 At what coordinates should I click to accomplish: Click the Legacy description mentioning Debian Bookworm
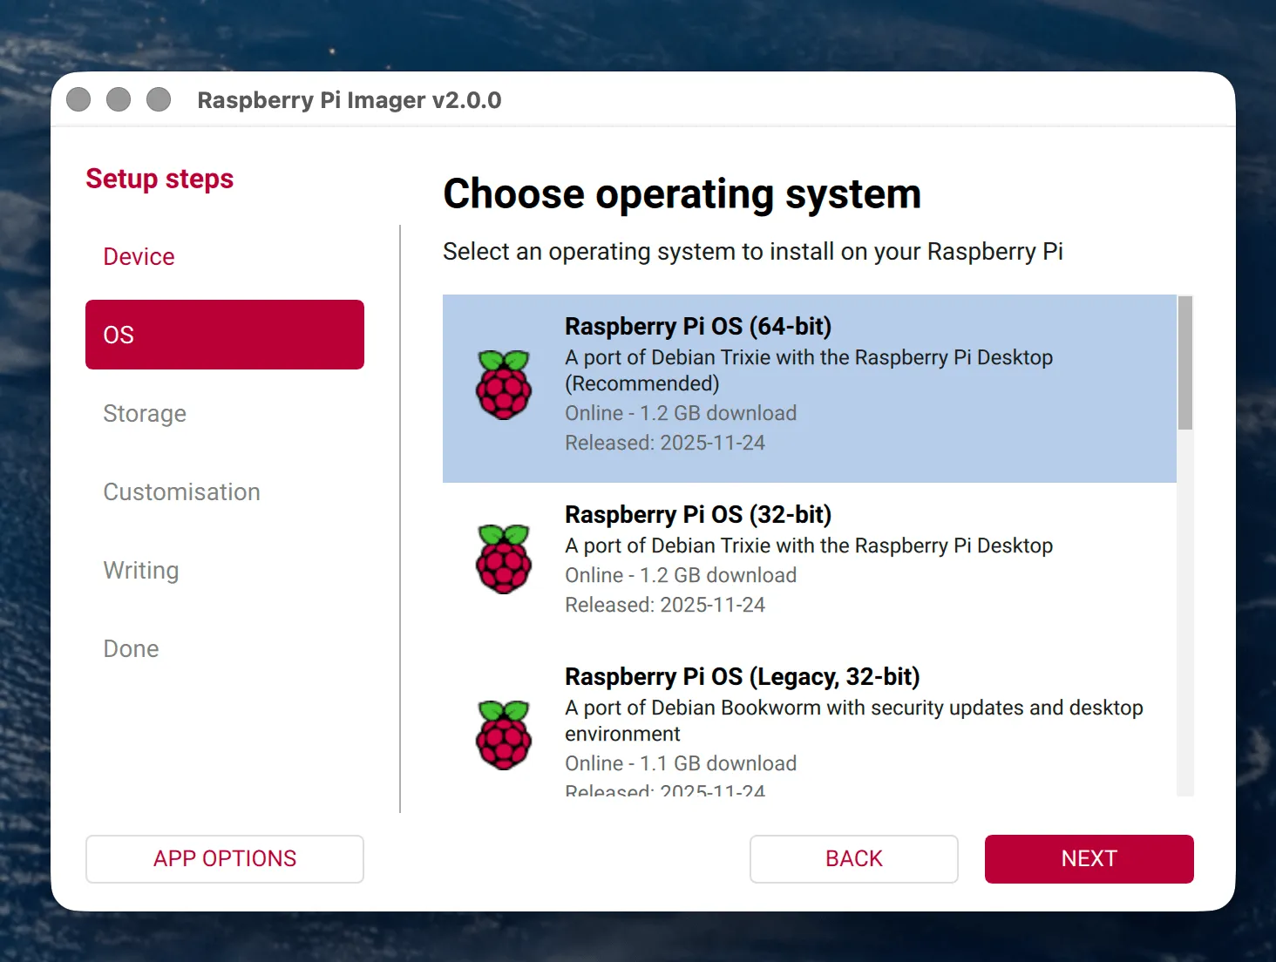tap(854, 721)
